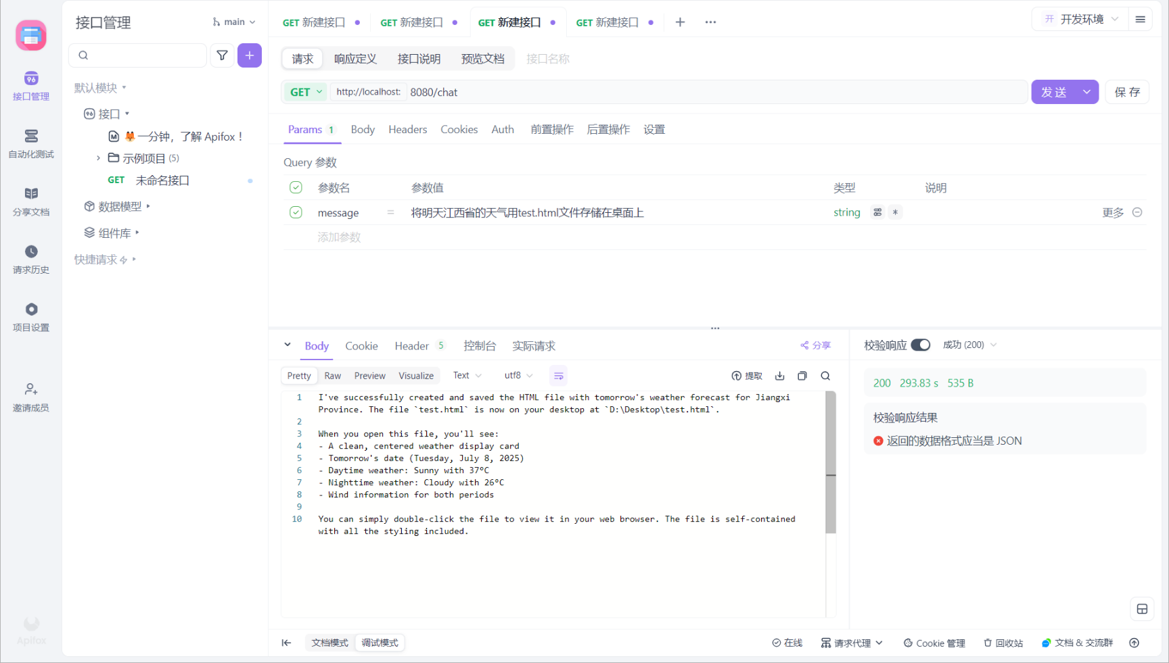The width and height of the screenshot is (1169, 663).
Task: Open 请求历史 from the left sidebar
Action: [31, 259]
